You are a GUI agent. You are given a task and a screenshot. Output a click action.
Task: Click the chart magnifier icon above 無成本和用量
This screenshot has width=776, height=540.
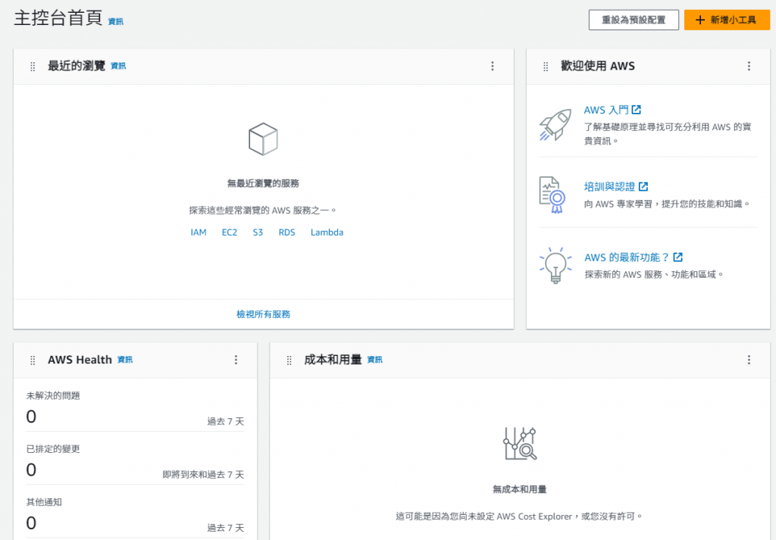tap(520, 444)
